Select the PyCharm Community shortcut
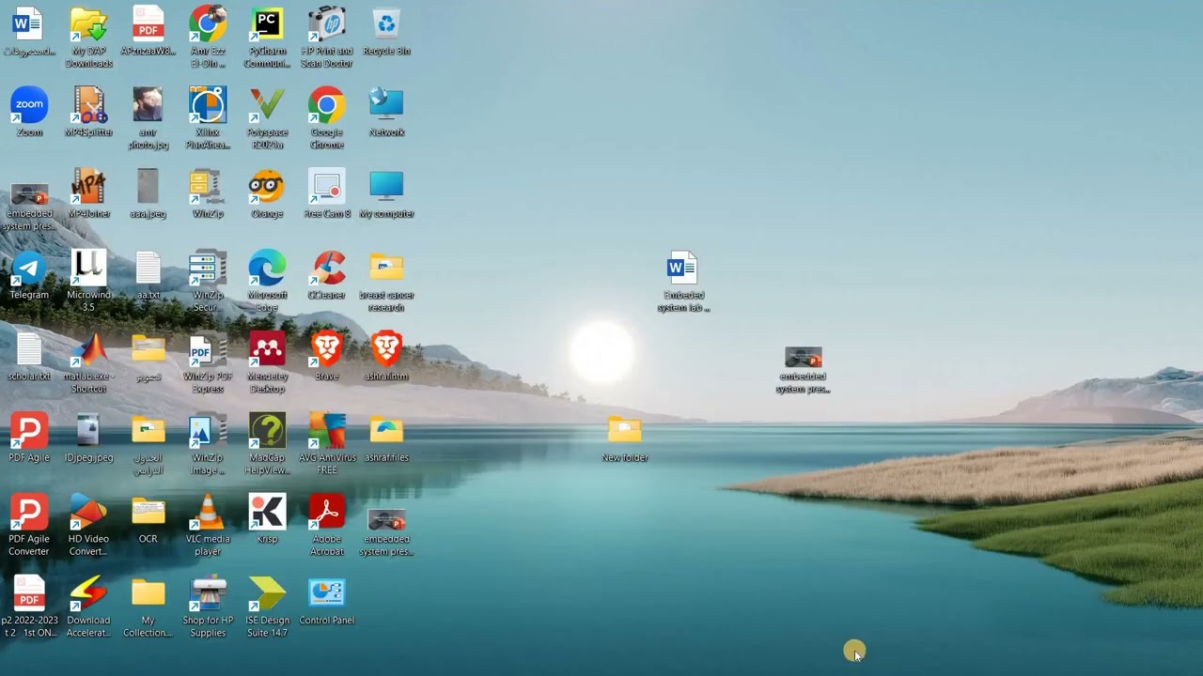Screen dimensions: 1203x676 267,38
